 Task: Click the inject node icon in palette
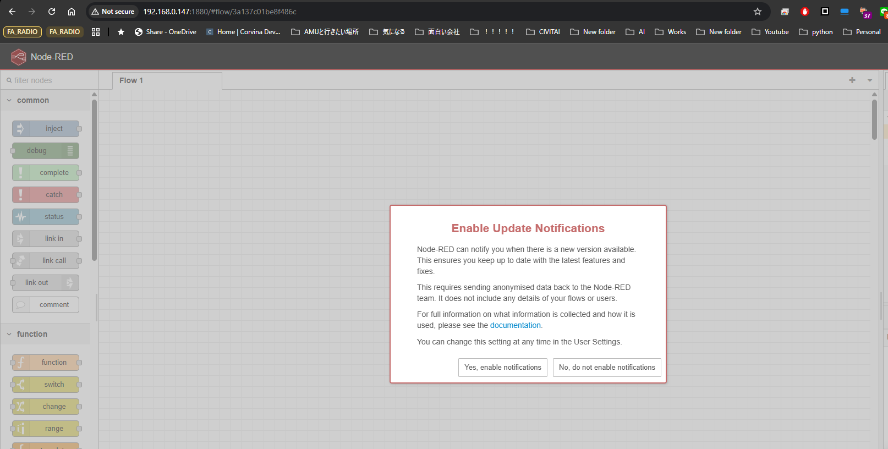tap(20, 129)
